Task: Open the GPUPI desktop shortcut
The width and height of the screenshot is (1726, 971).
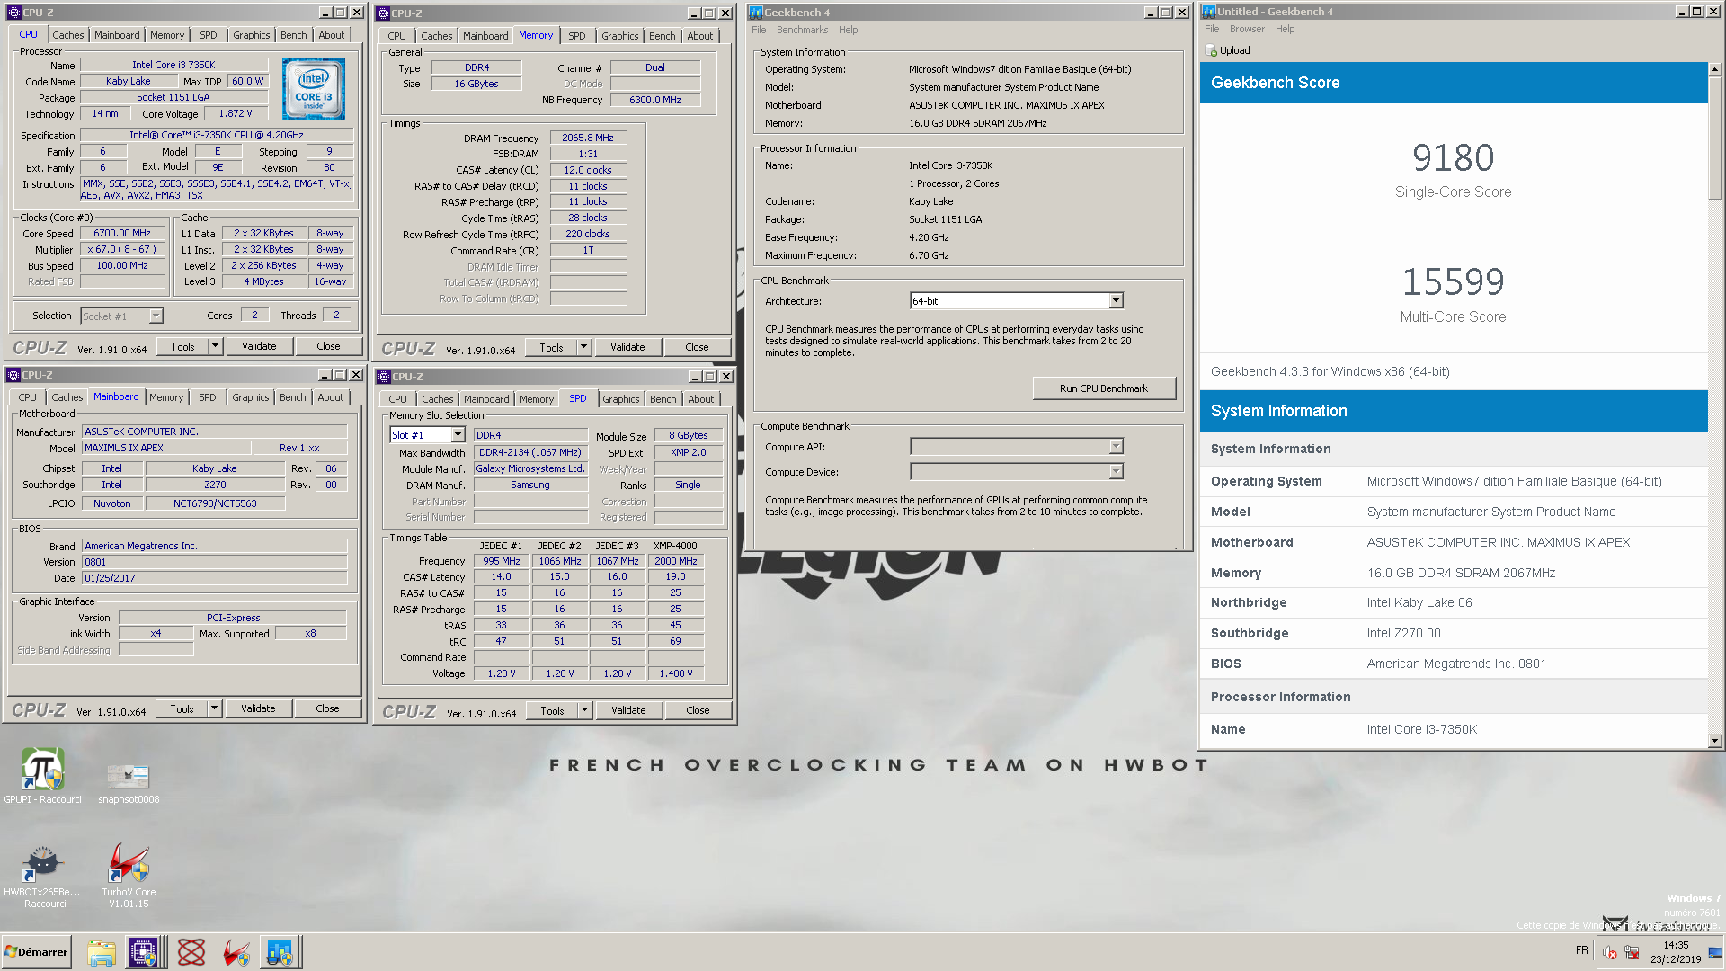Action: pyautogui.click(x=42, y=775)
